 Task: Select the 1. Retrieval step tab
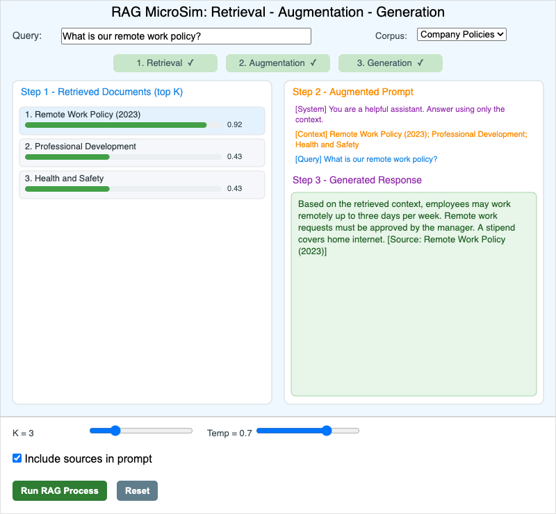(x=165, y=63)
